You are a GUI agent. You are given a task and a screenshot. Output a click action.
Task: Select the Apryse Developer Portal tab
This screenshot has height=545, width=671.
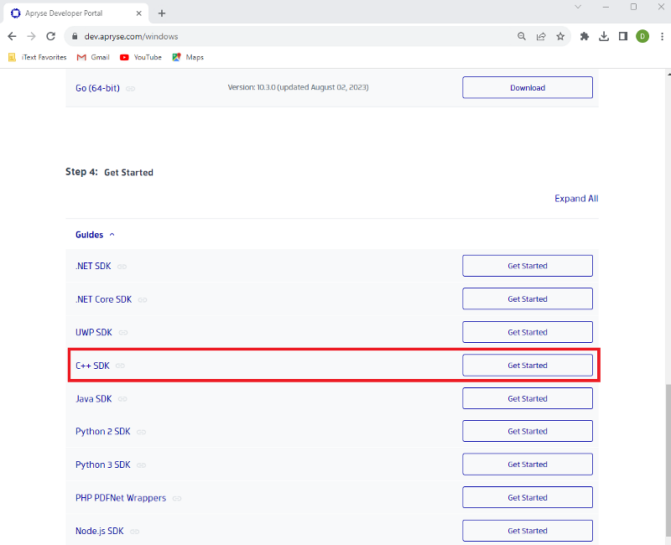[x=75, y=13]
